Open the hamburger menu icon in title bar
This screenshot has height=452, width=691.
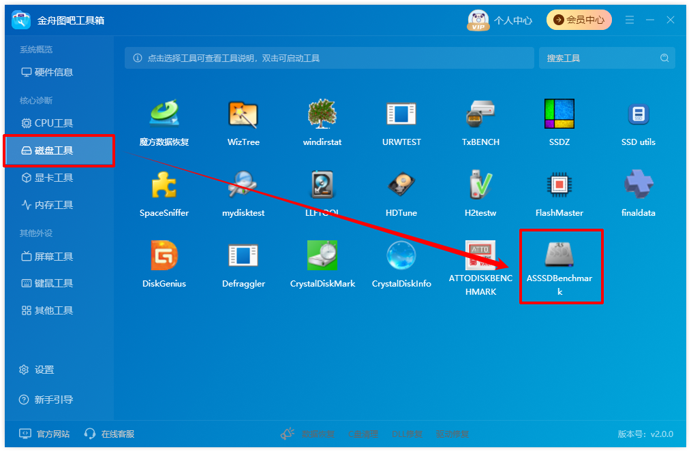pos(629,20)
